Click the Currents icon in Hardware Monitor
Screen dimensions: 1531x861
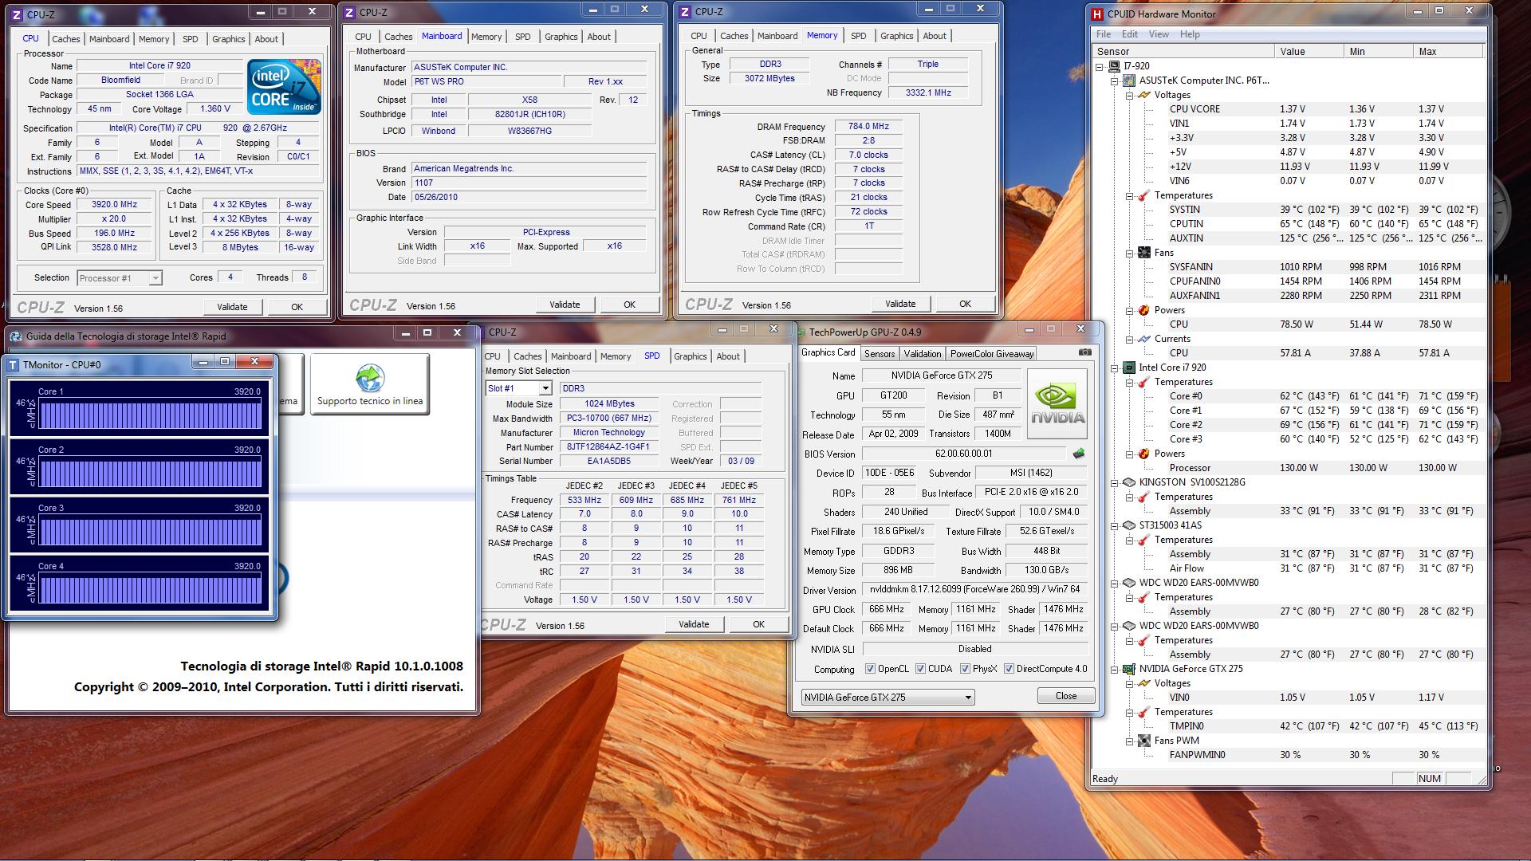pos(1144,339)
